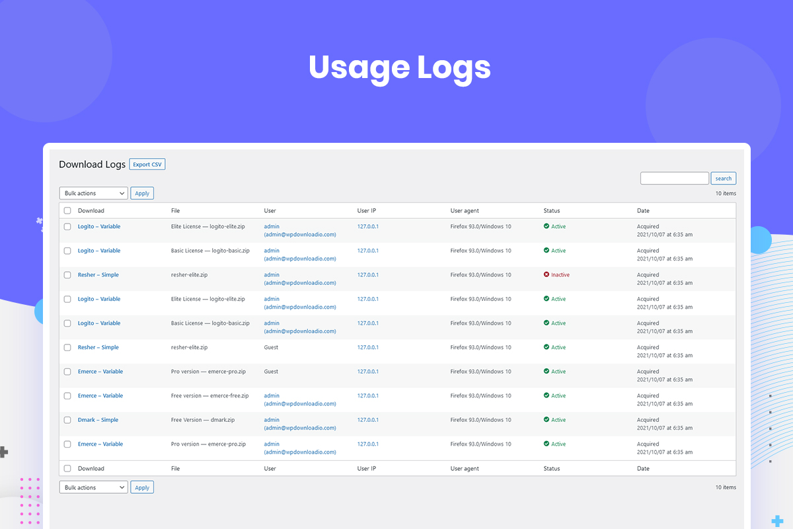Tick checkbox of Emerce Pro version admin row
Viewport: 793px width, 529px height.
tap(67, 444)
